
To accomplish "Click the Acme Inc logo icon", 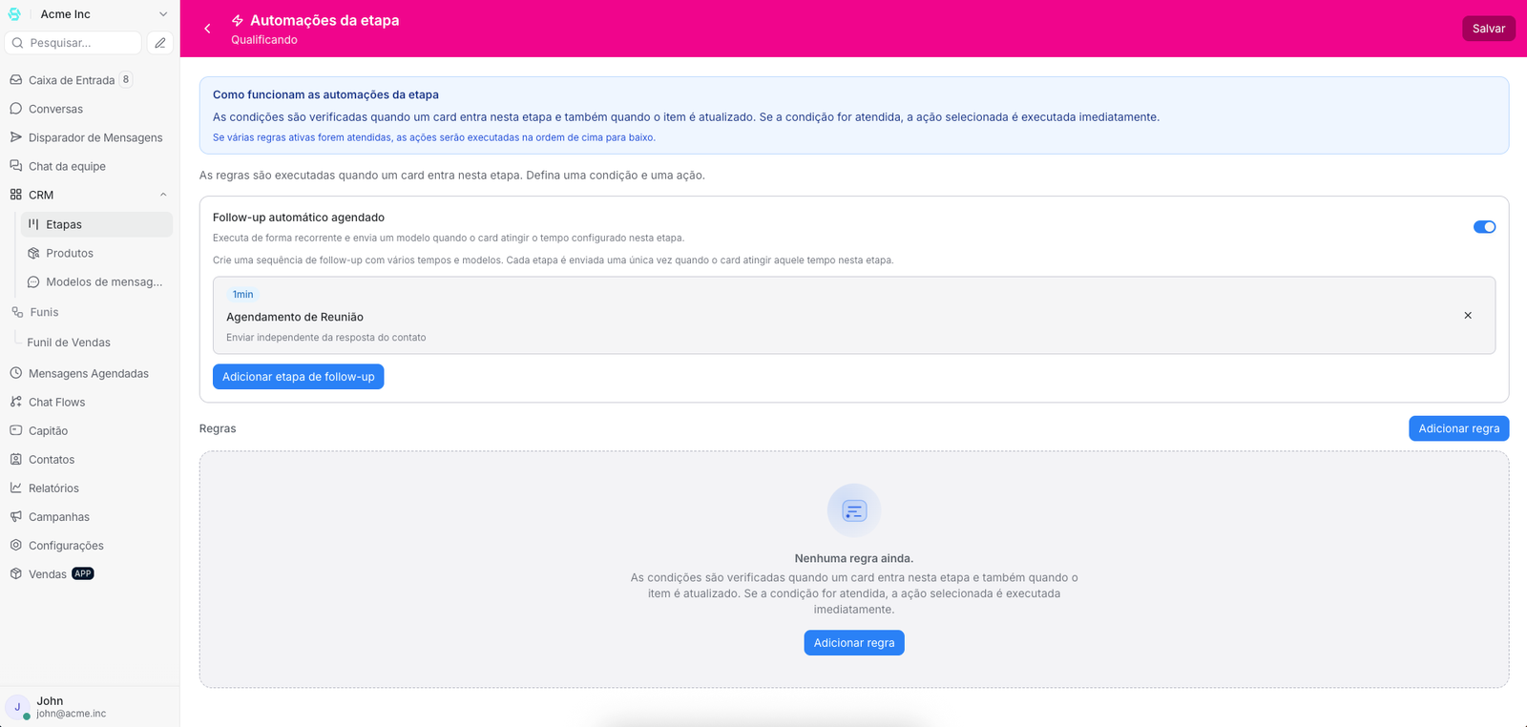I will coord(14,14).
